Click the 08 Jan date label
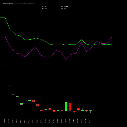This screenshot has height=127, width=127. pos(13,121)
